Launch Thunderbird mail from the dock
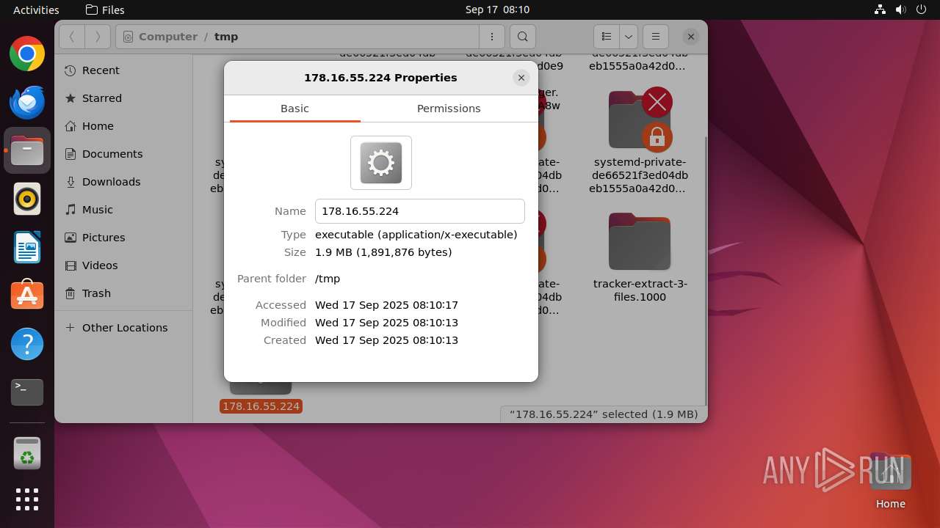The image size is (940, 528). tap(27, 102)
